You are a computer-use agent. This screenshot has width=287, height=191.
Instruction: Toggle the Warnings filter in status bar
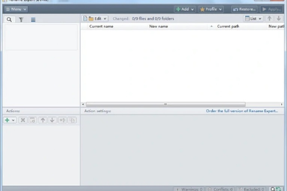(x=189, y=189)
